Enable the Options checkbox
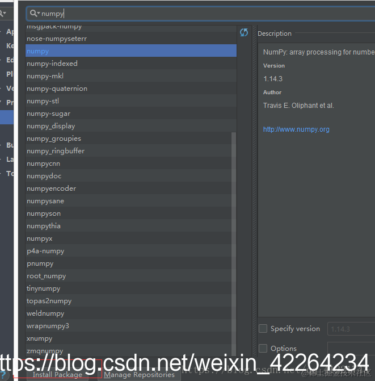 tap(263, 348)
